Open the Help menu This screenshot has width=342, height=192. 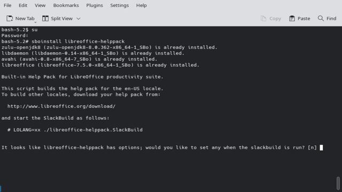click(141, 5)
